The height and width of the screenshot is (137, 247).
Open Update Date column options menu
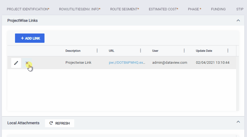coord(228,51)
